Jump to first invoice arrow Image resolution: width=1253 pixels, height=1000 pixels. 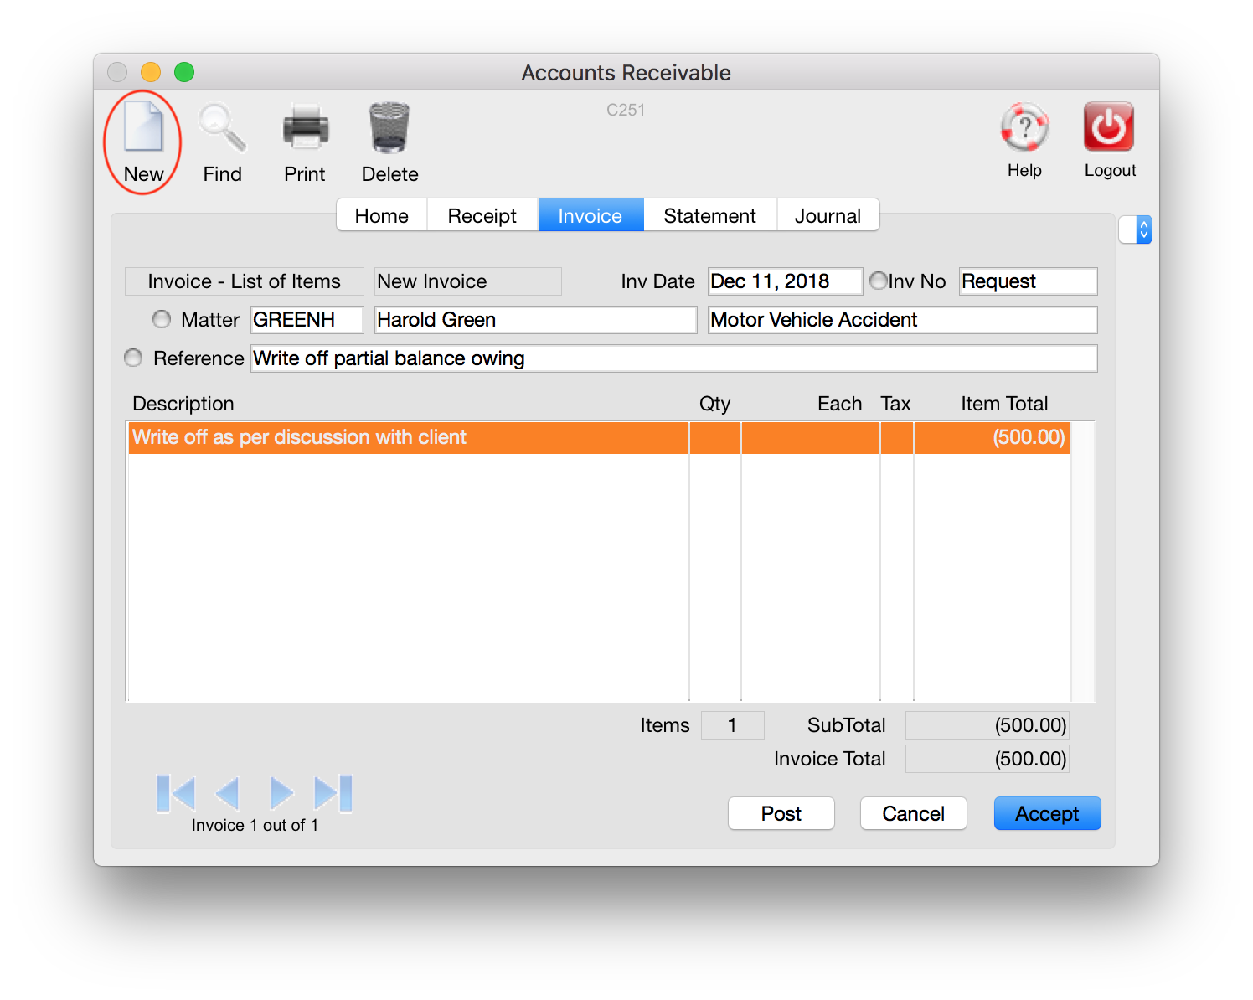pyautogui.click(x=176, y=793)
